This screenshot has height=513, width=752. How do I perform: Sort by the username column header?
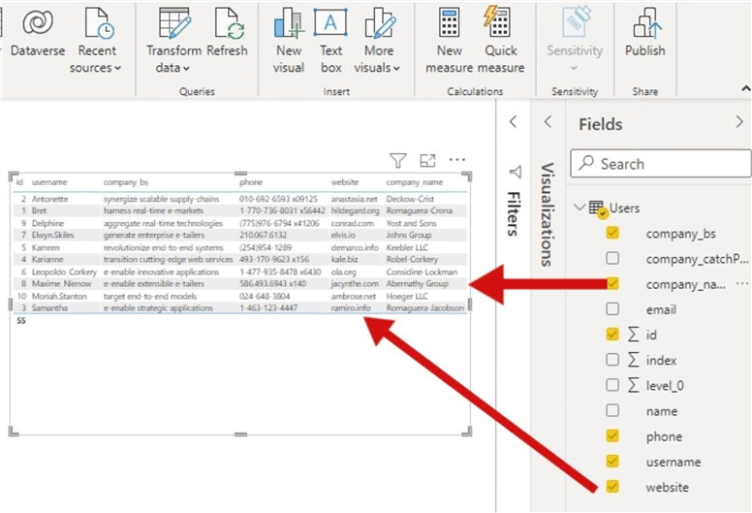click(49, 182)
